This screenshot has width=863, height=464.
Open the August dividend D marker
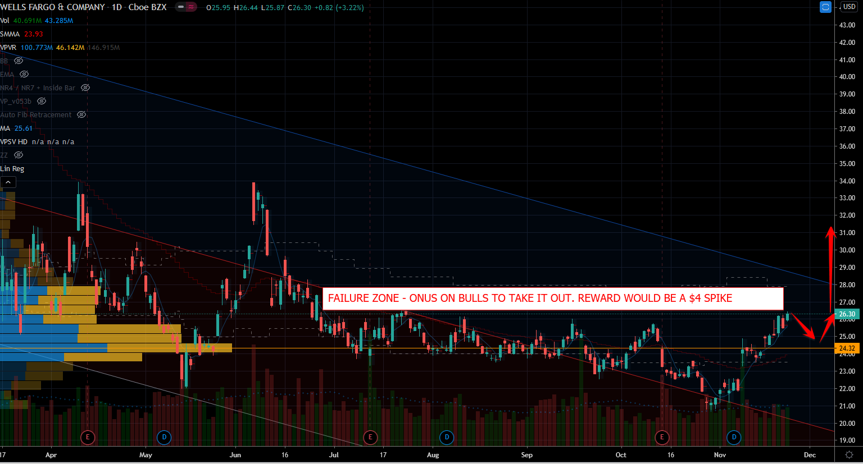pos(447,437)
